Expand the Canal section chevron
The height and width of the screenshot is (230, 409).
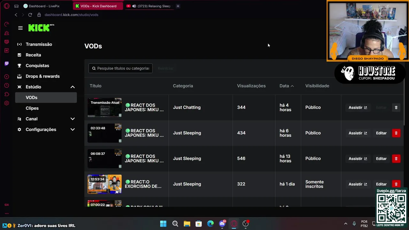(x=73, y=119)
